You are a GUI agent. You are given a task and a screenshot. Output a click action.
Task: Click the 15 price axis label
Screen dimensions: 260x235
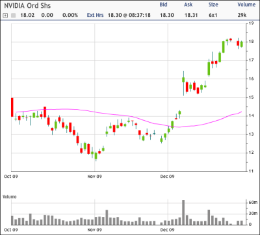click(x=251, y=97)
